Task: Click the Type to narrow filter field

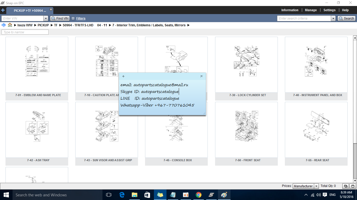Action: 25,32
